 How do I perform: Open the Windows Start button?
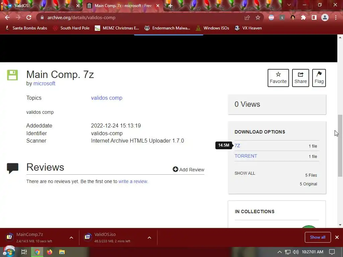[9, 252]
